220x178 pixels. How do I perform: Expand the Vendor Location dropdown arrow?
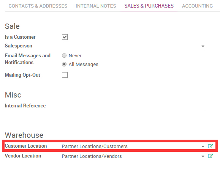point(203,156)
